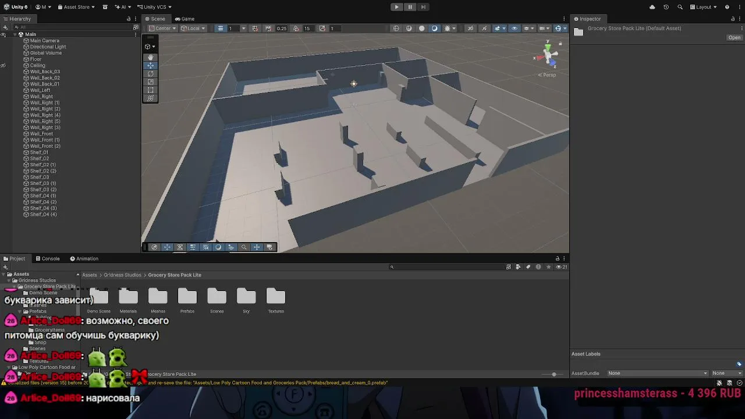Screen dimensions: 745x419
Task: Open the account M dropdown
Action: click(42, 7)
